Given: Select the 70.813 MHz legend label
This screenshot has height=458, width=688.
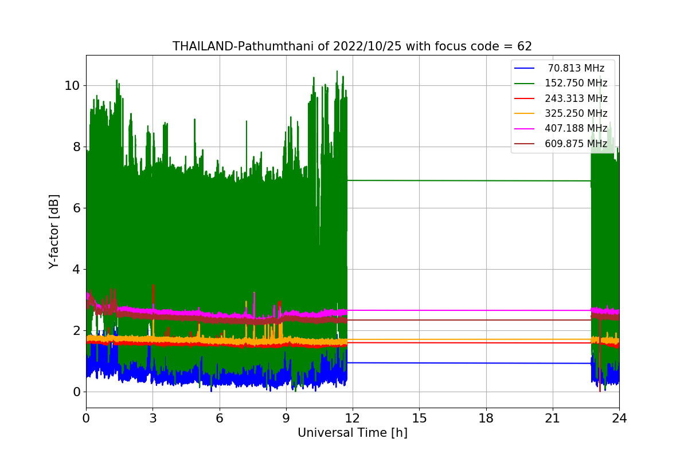Looking at the screenshot, I should pos(576,68).
